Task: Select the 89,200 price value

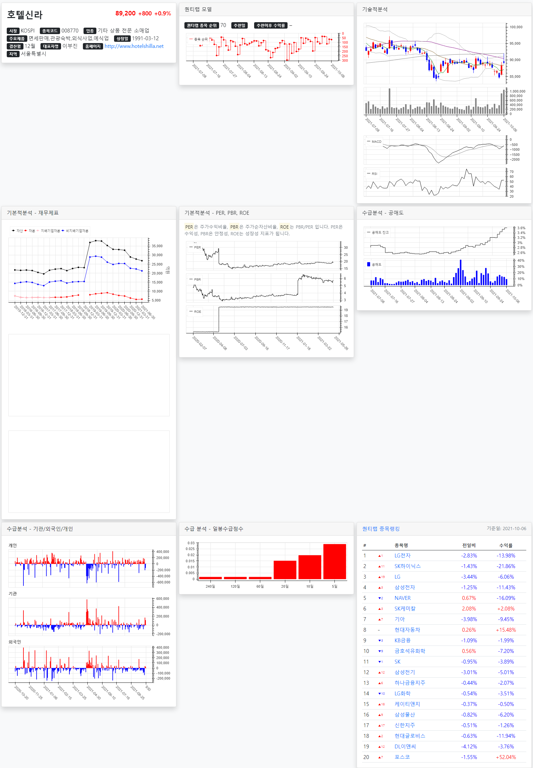Action: pos(126,14)
